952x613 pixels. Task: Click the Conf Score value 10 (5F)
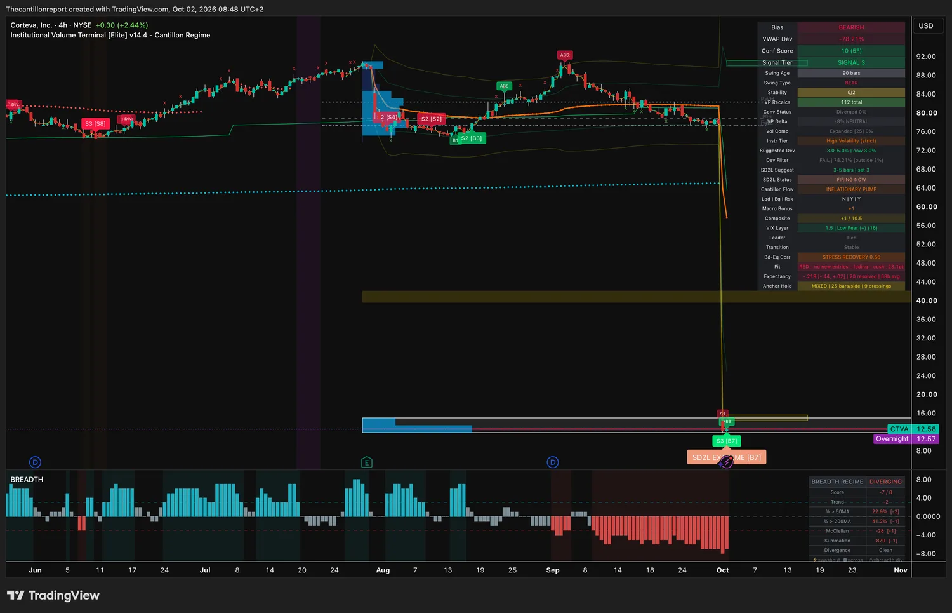pyautogui.click(x=851, y=51)
